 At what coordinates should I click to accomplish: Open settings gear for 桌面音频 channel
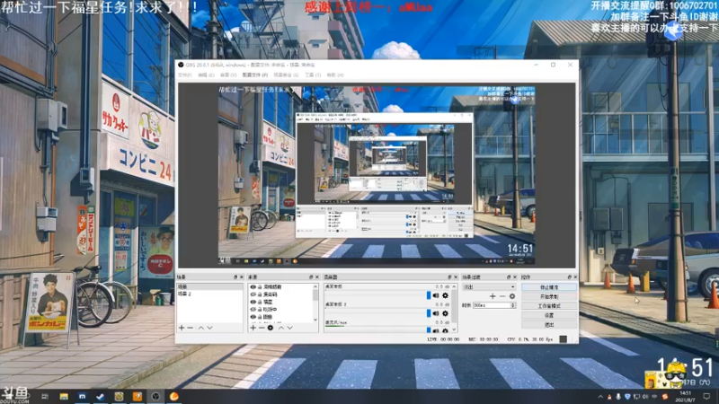pyautogui.click(x=445, y=295)
